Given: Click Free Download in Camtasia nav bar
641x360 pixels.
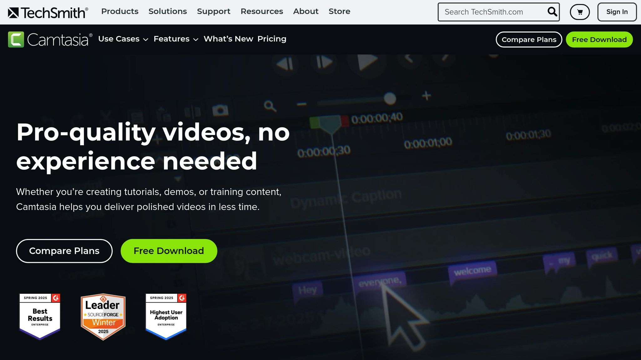Looking at the screenshot, I should click(599, 39).
